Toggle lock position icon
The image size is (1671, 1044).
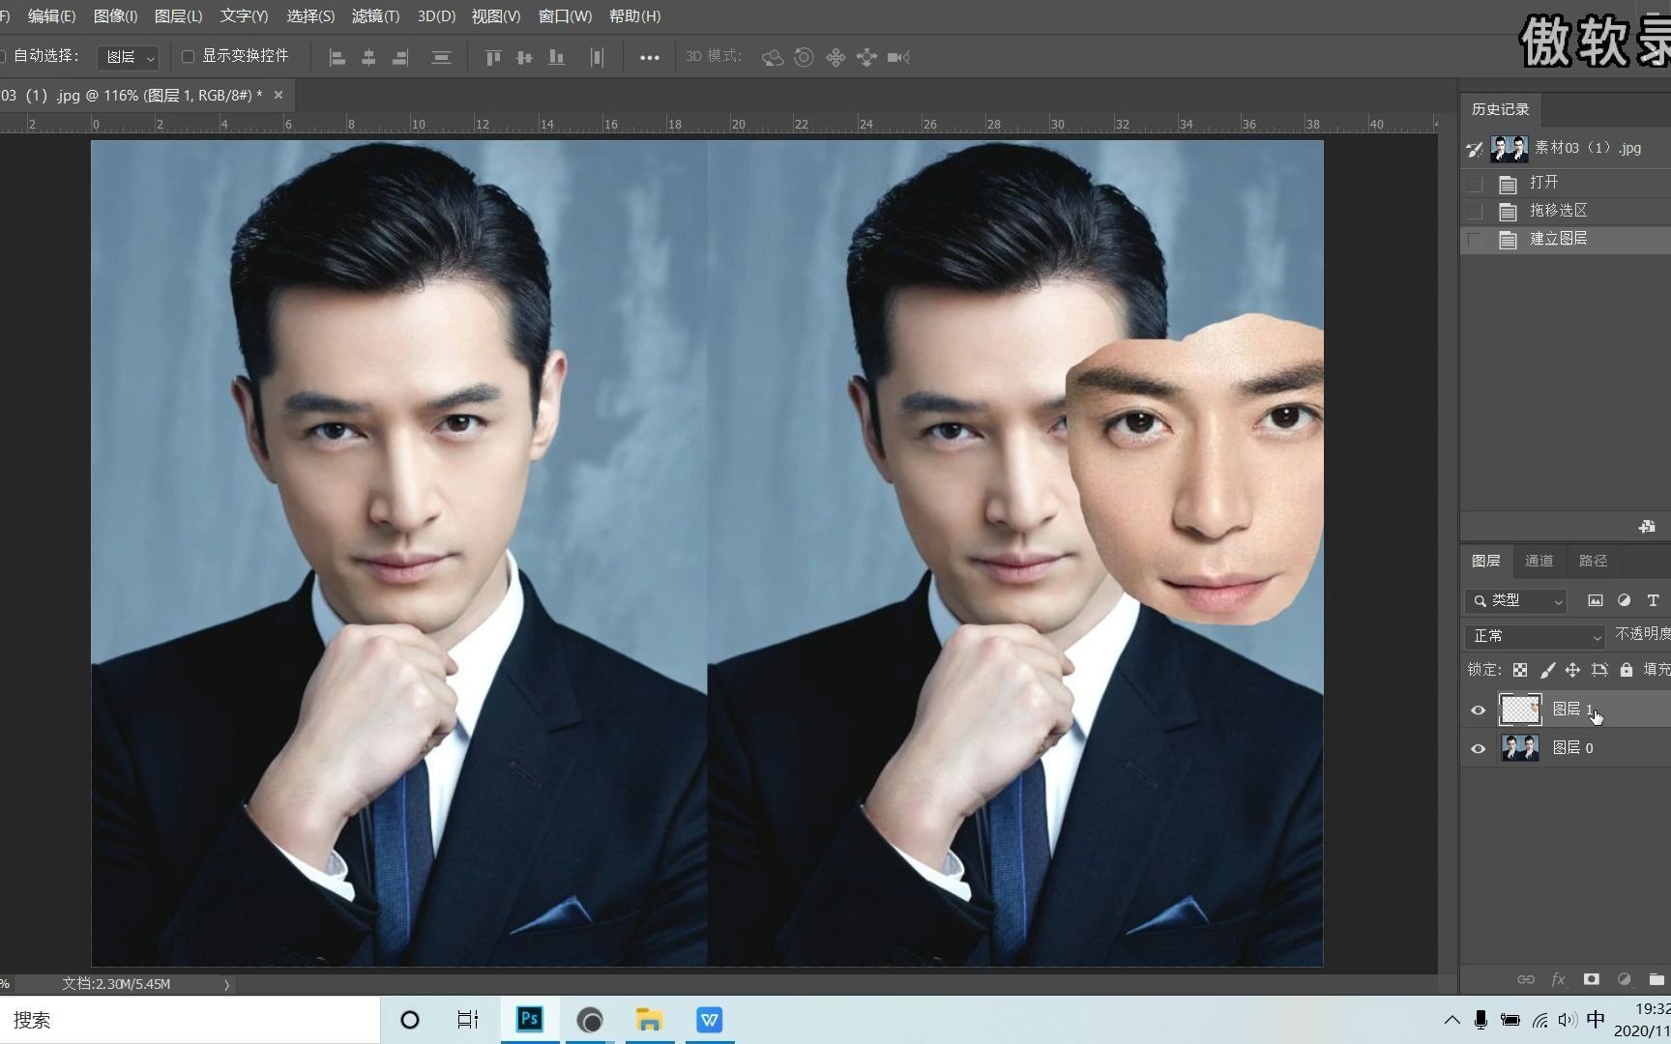click(1573, 670)
